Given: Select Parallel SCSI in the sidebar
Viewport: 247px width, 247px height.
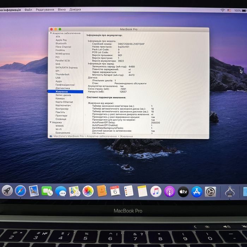Looking at the screenshot, I should (x=62, y=61).
